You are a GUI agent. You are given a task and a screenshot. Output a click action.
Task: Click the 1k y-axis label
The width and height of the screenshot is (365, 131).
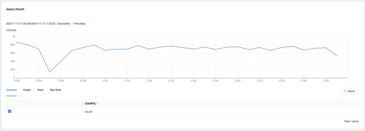14,37
